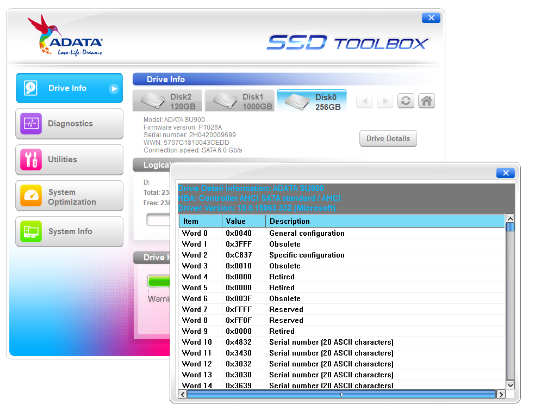Image resolution: width=535 pixels, height=410 pixels.
Task: Click the System Info monitor icon
Action: (x=31, y=231)
